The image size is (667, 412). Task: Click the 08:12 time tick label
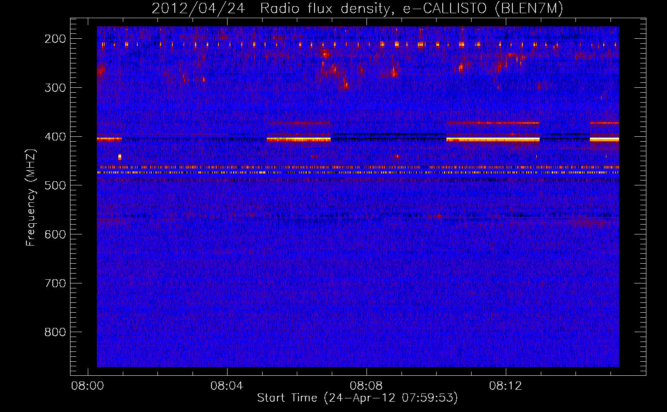(505, 386)
